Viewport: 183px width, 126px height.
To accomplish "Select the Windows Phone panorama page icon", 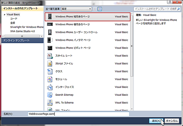I will click(x=50, y=40).
